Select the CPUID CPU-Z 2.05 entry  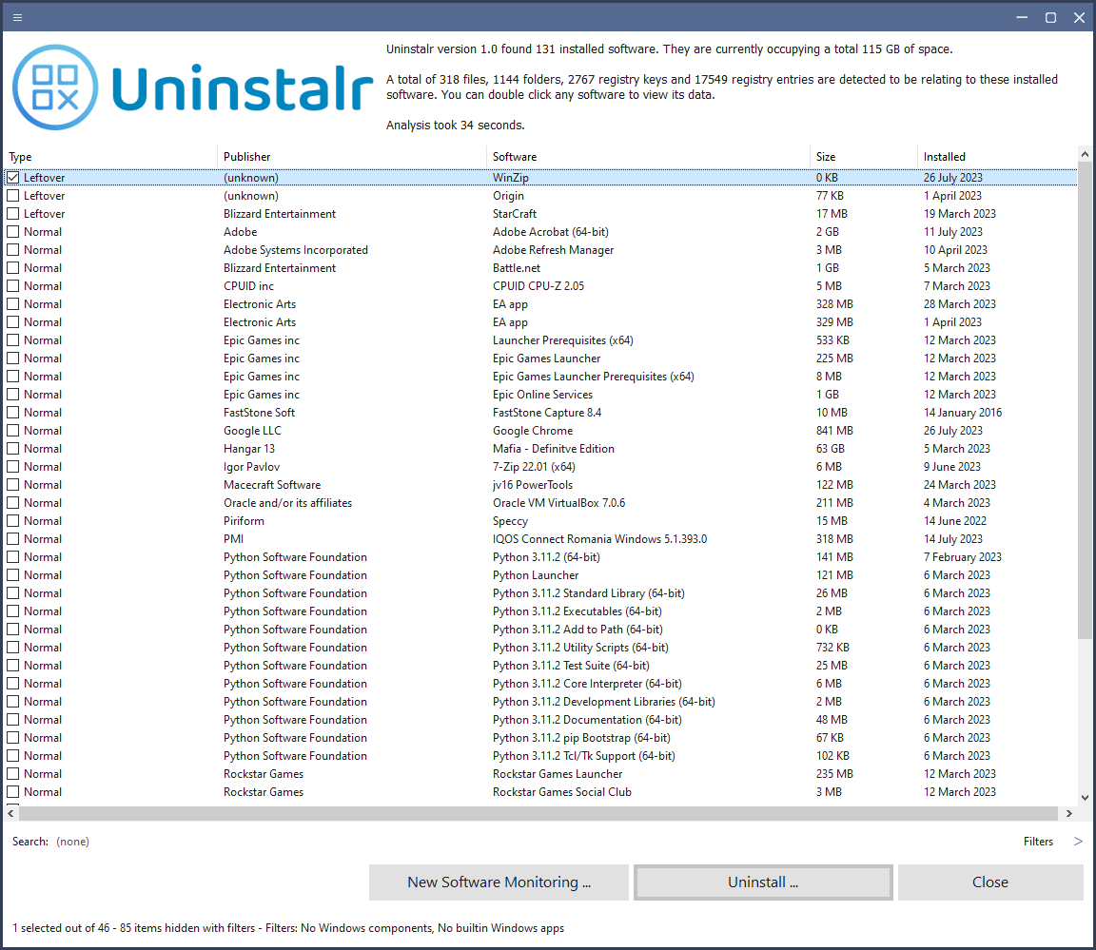(538, 286)
